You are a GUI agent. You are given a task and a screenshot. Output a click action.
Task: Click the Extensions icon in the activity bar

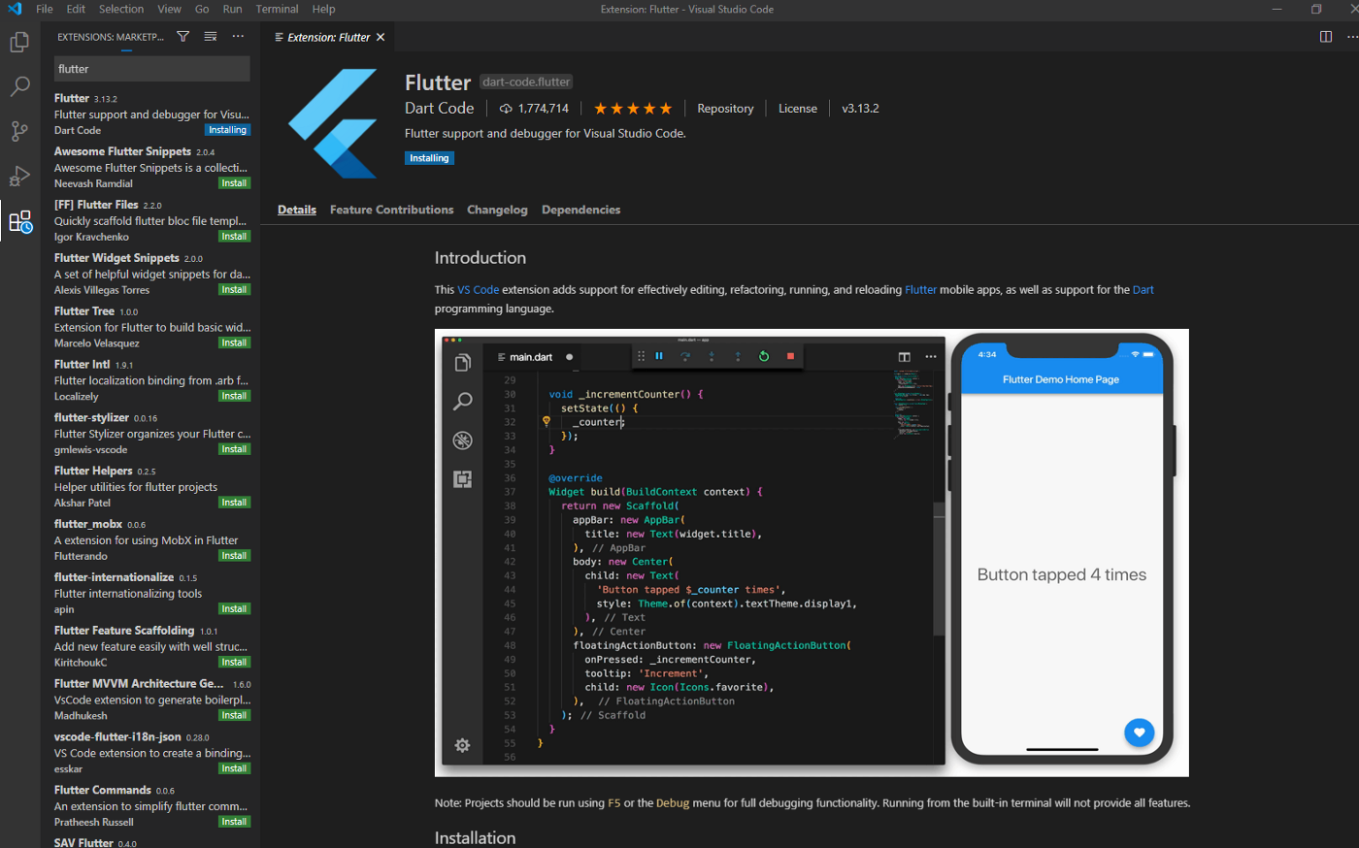pos(20,221)
